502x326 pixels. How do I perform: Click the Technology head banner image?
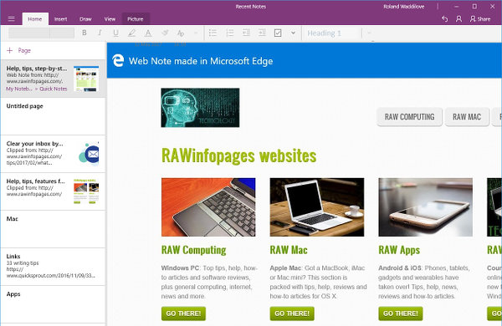click(x=200, y=108)
